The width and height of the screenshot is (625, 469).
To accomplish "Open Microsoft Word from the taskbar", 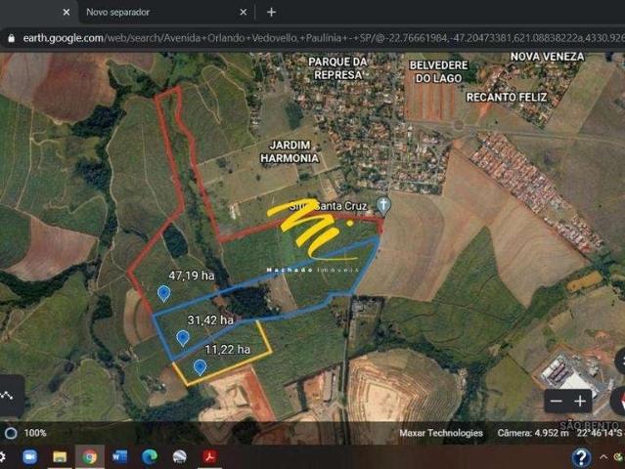I will click(119, 456).
